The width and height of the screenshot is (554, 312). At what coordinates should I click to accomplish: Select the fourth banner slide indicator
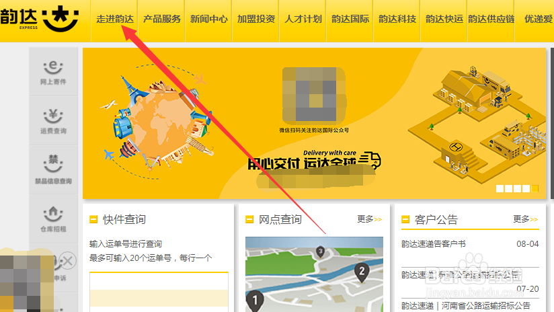click(x=526, y=189)
